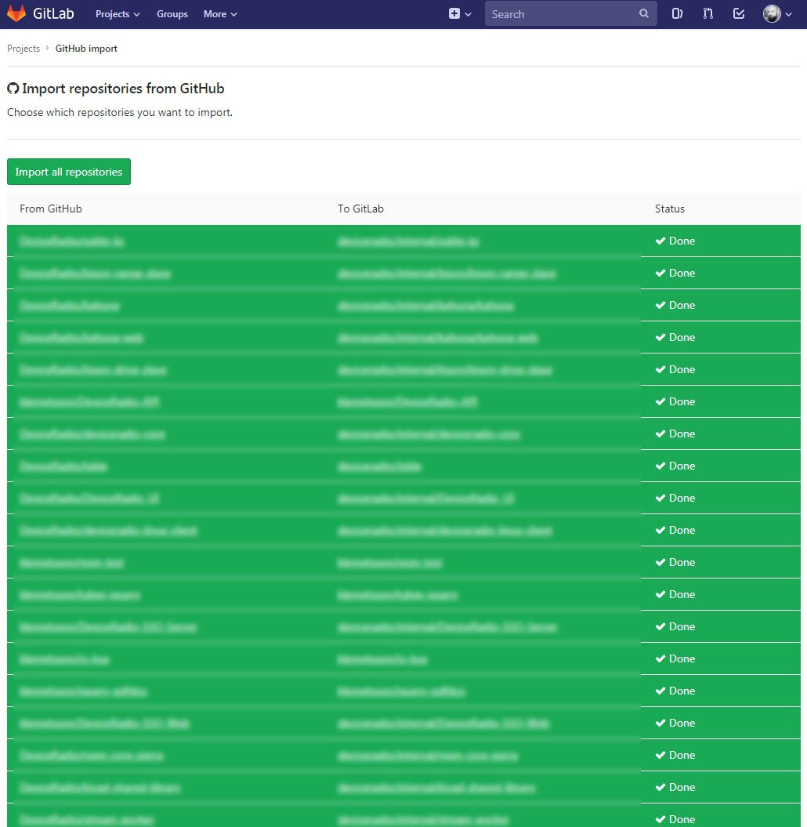Click the Projects breadcrumb link
This screenshot has height=827, width=807.
click(24, 49)
